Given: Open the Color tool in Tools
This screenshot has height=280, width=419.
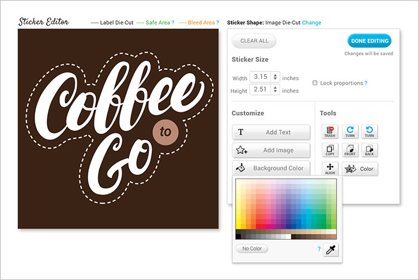Looking at the screenshot, I should [x=360, y=169].
